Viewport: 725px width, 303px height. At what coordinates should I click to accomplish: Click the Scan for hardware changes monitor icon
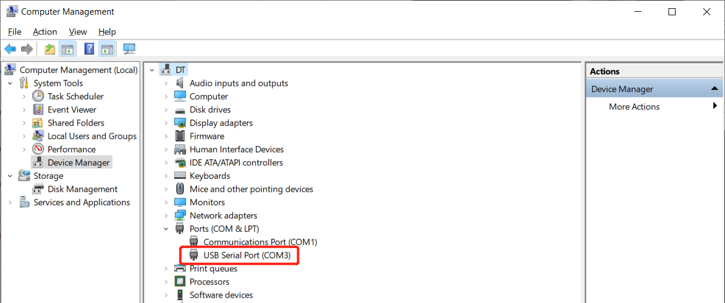click(x=129, y=49)
